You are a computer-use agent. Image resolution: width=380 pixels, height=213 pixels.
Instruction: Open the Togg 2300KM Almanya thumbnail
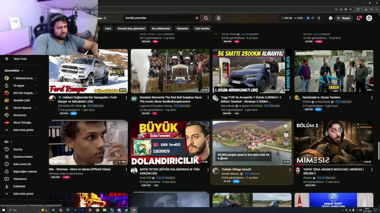point(252,71)
